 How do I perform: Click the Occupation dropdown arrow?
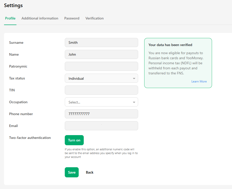pos(134,102)
